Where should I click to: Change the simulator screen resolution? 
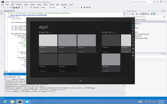pos(133,45)
